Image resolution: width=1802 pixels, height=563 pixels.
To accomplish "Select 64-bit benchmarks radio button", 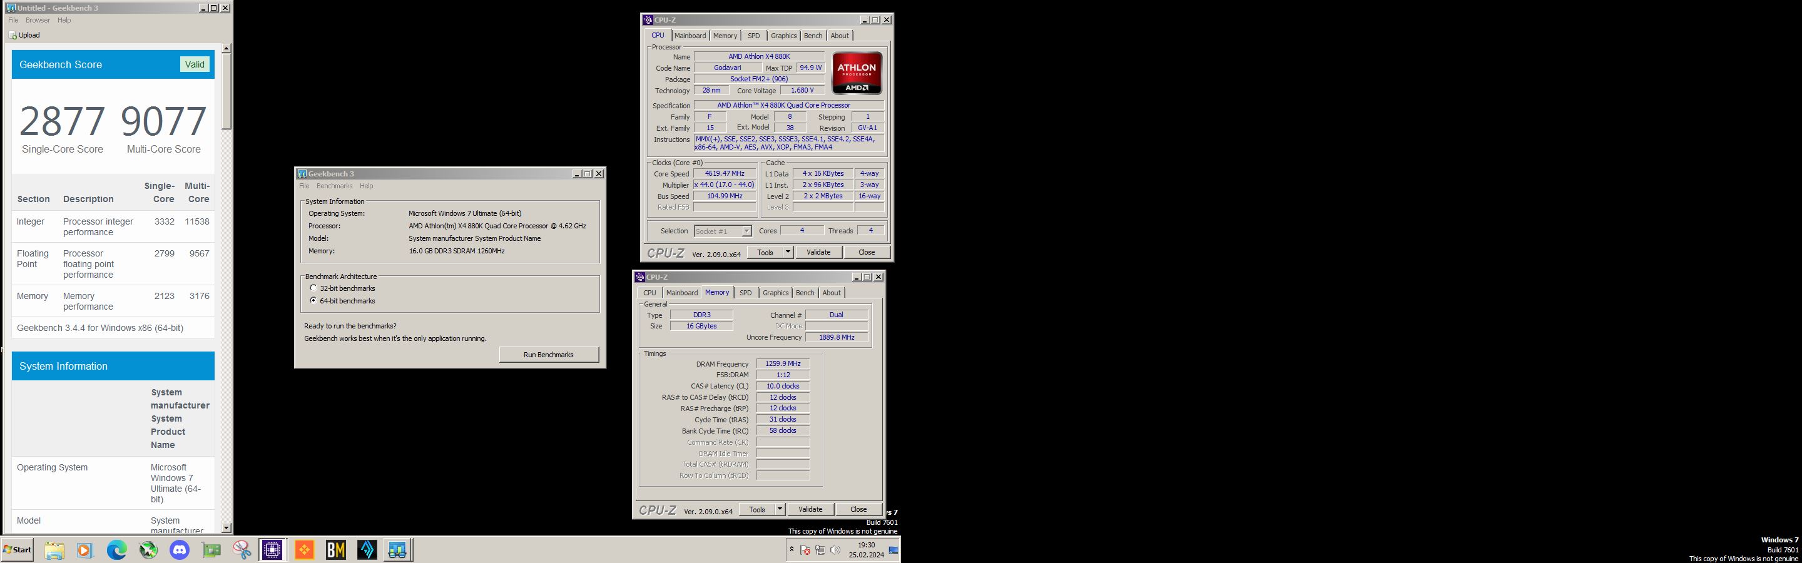I will point(313,301).
